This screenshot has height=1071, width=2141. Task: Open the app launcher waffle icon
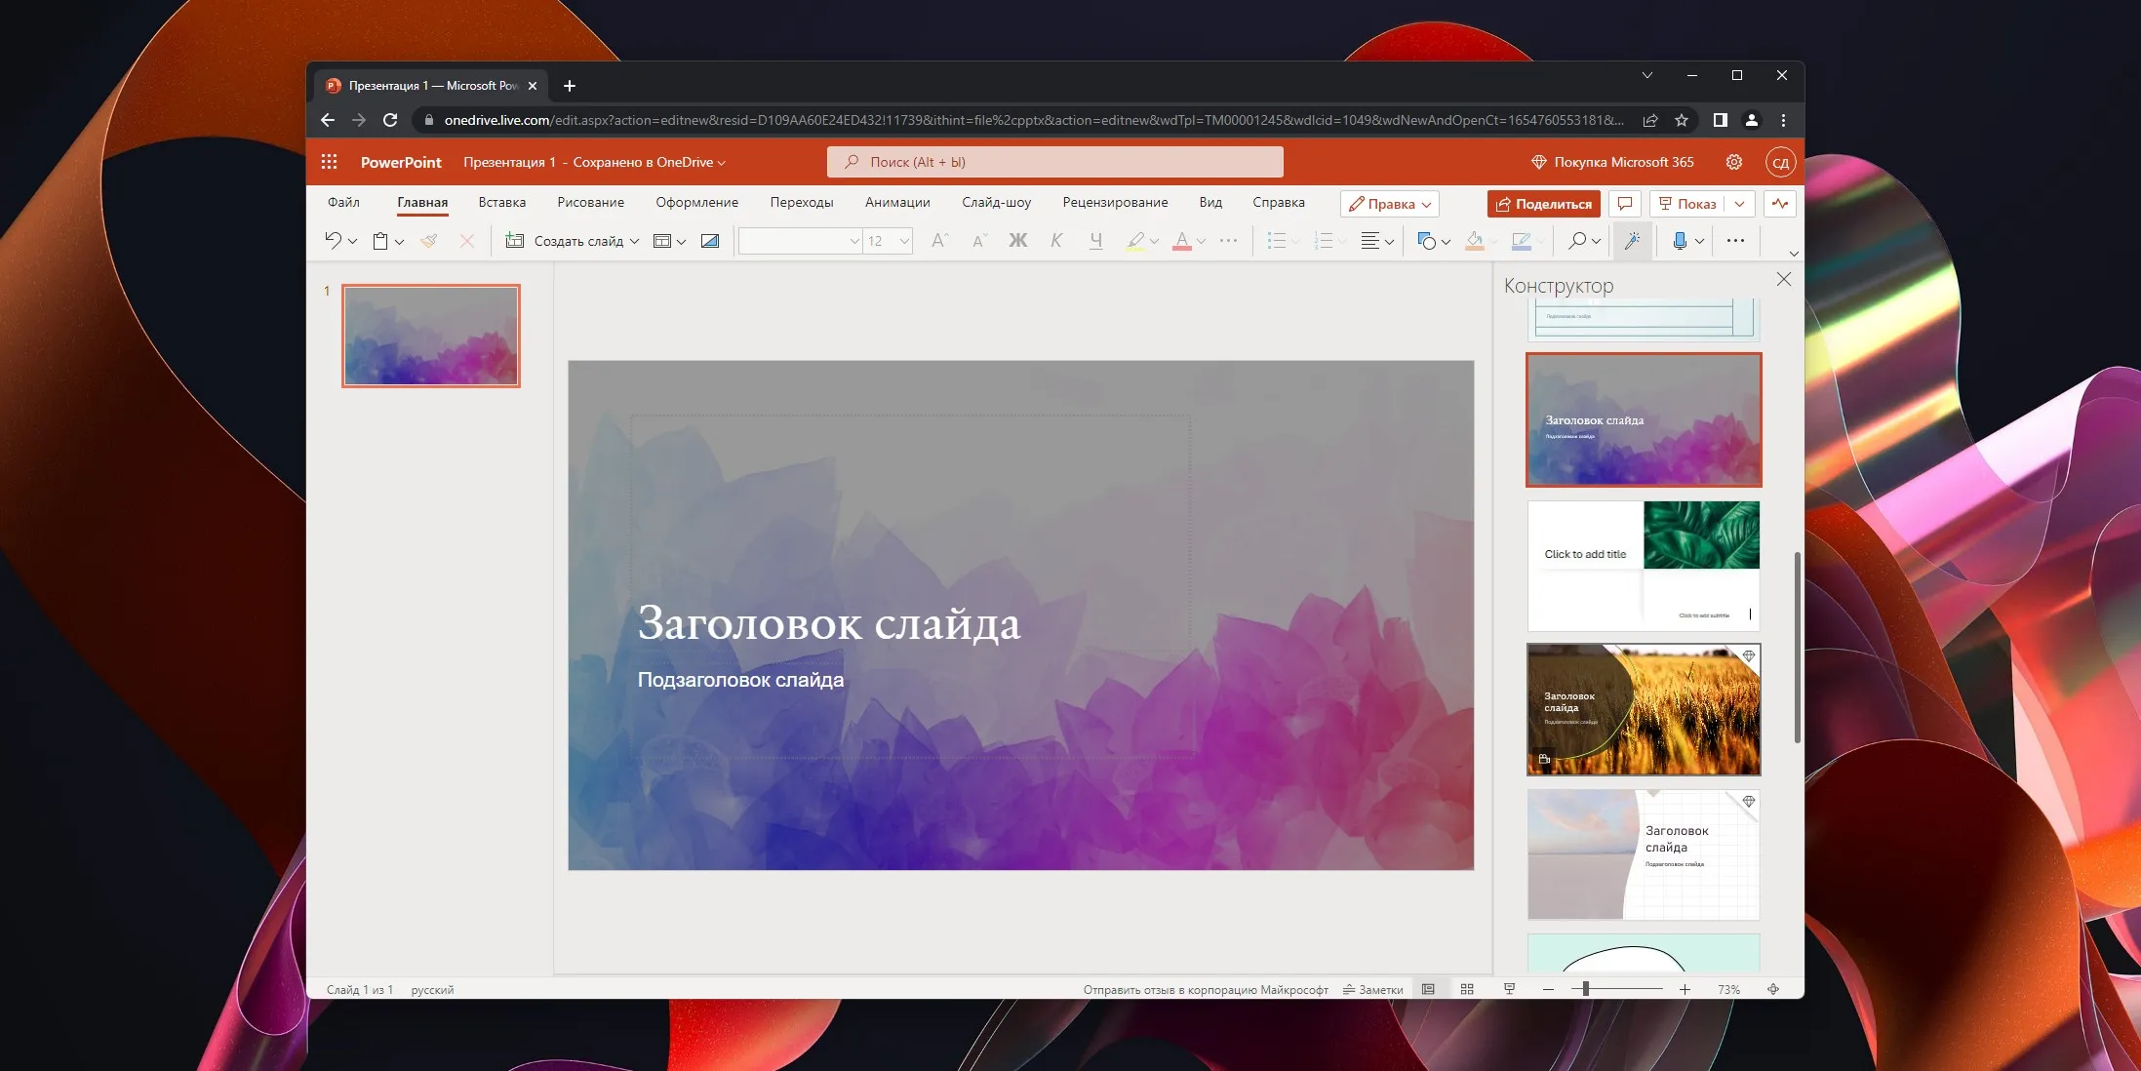pyautogui.click(x=330, y=162)
